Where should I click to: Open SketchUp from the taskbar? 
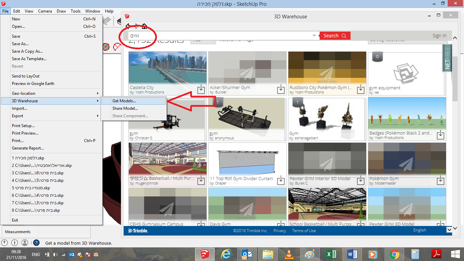[x=205, y=254]
